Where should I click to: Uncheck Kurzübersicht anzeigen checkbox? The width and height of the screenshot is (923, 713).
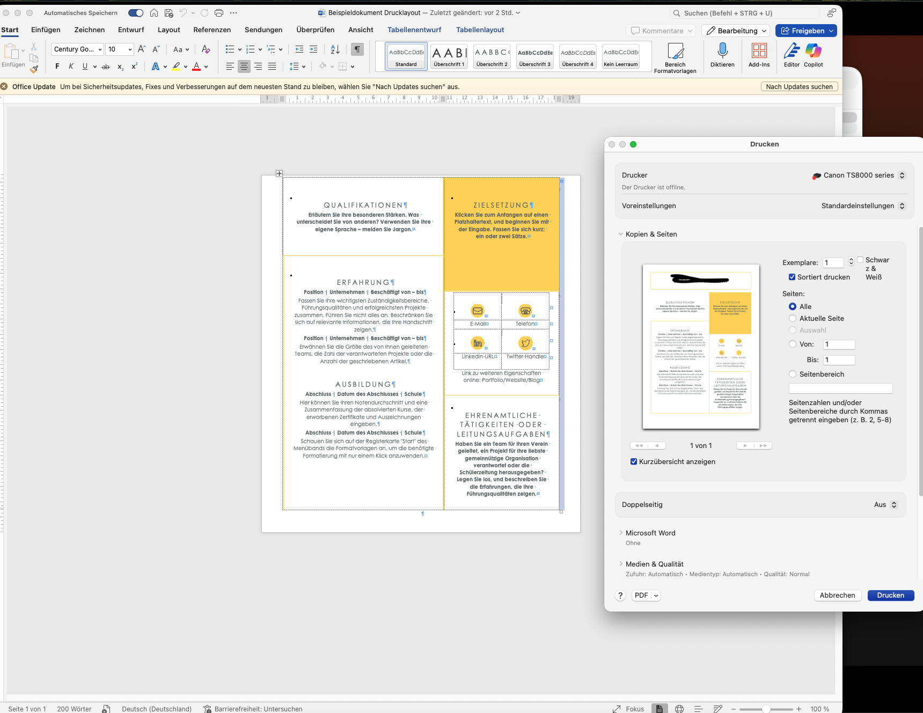pyautogui.click(x=634, y=462)
